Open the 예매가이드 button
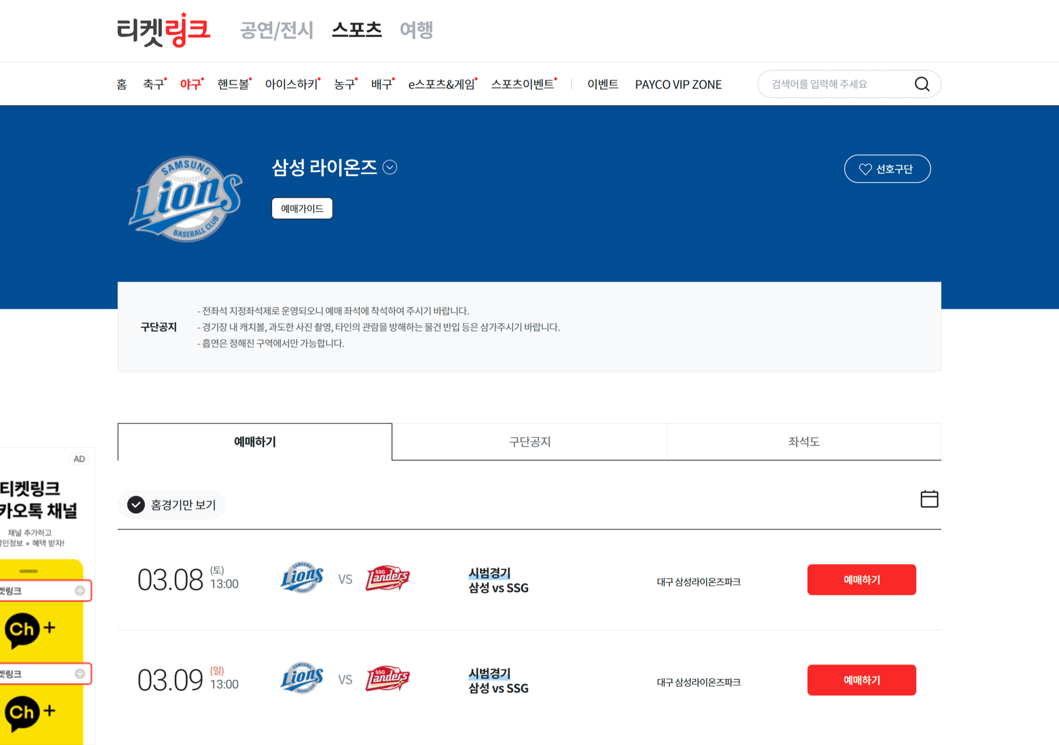Screen dimensions: 1059x745 pyautogui.click(x=302, y=209)
